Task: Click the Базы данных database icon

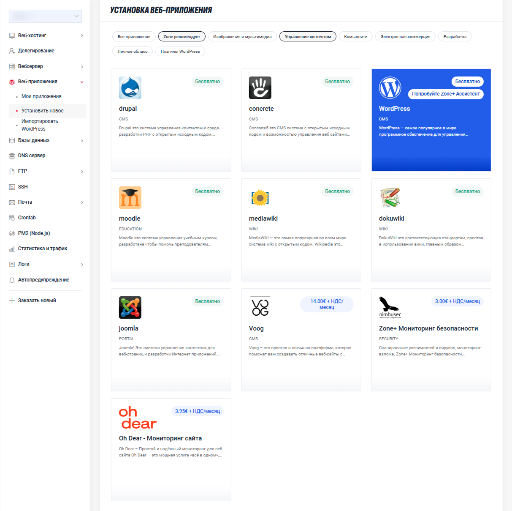Action: click(12, 140)
